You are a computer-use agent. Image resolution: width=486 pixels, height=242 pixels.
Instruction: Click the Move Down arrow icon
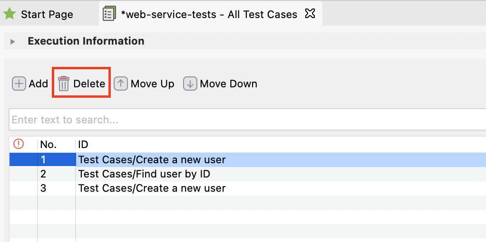(190, 84)
